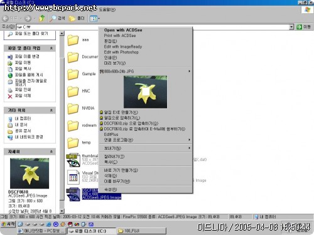Open the Views toolbar button
Image resolution: width=314 pixels, height=235 pixels.
[x=94, y=19]
